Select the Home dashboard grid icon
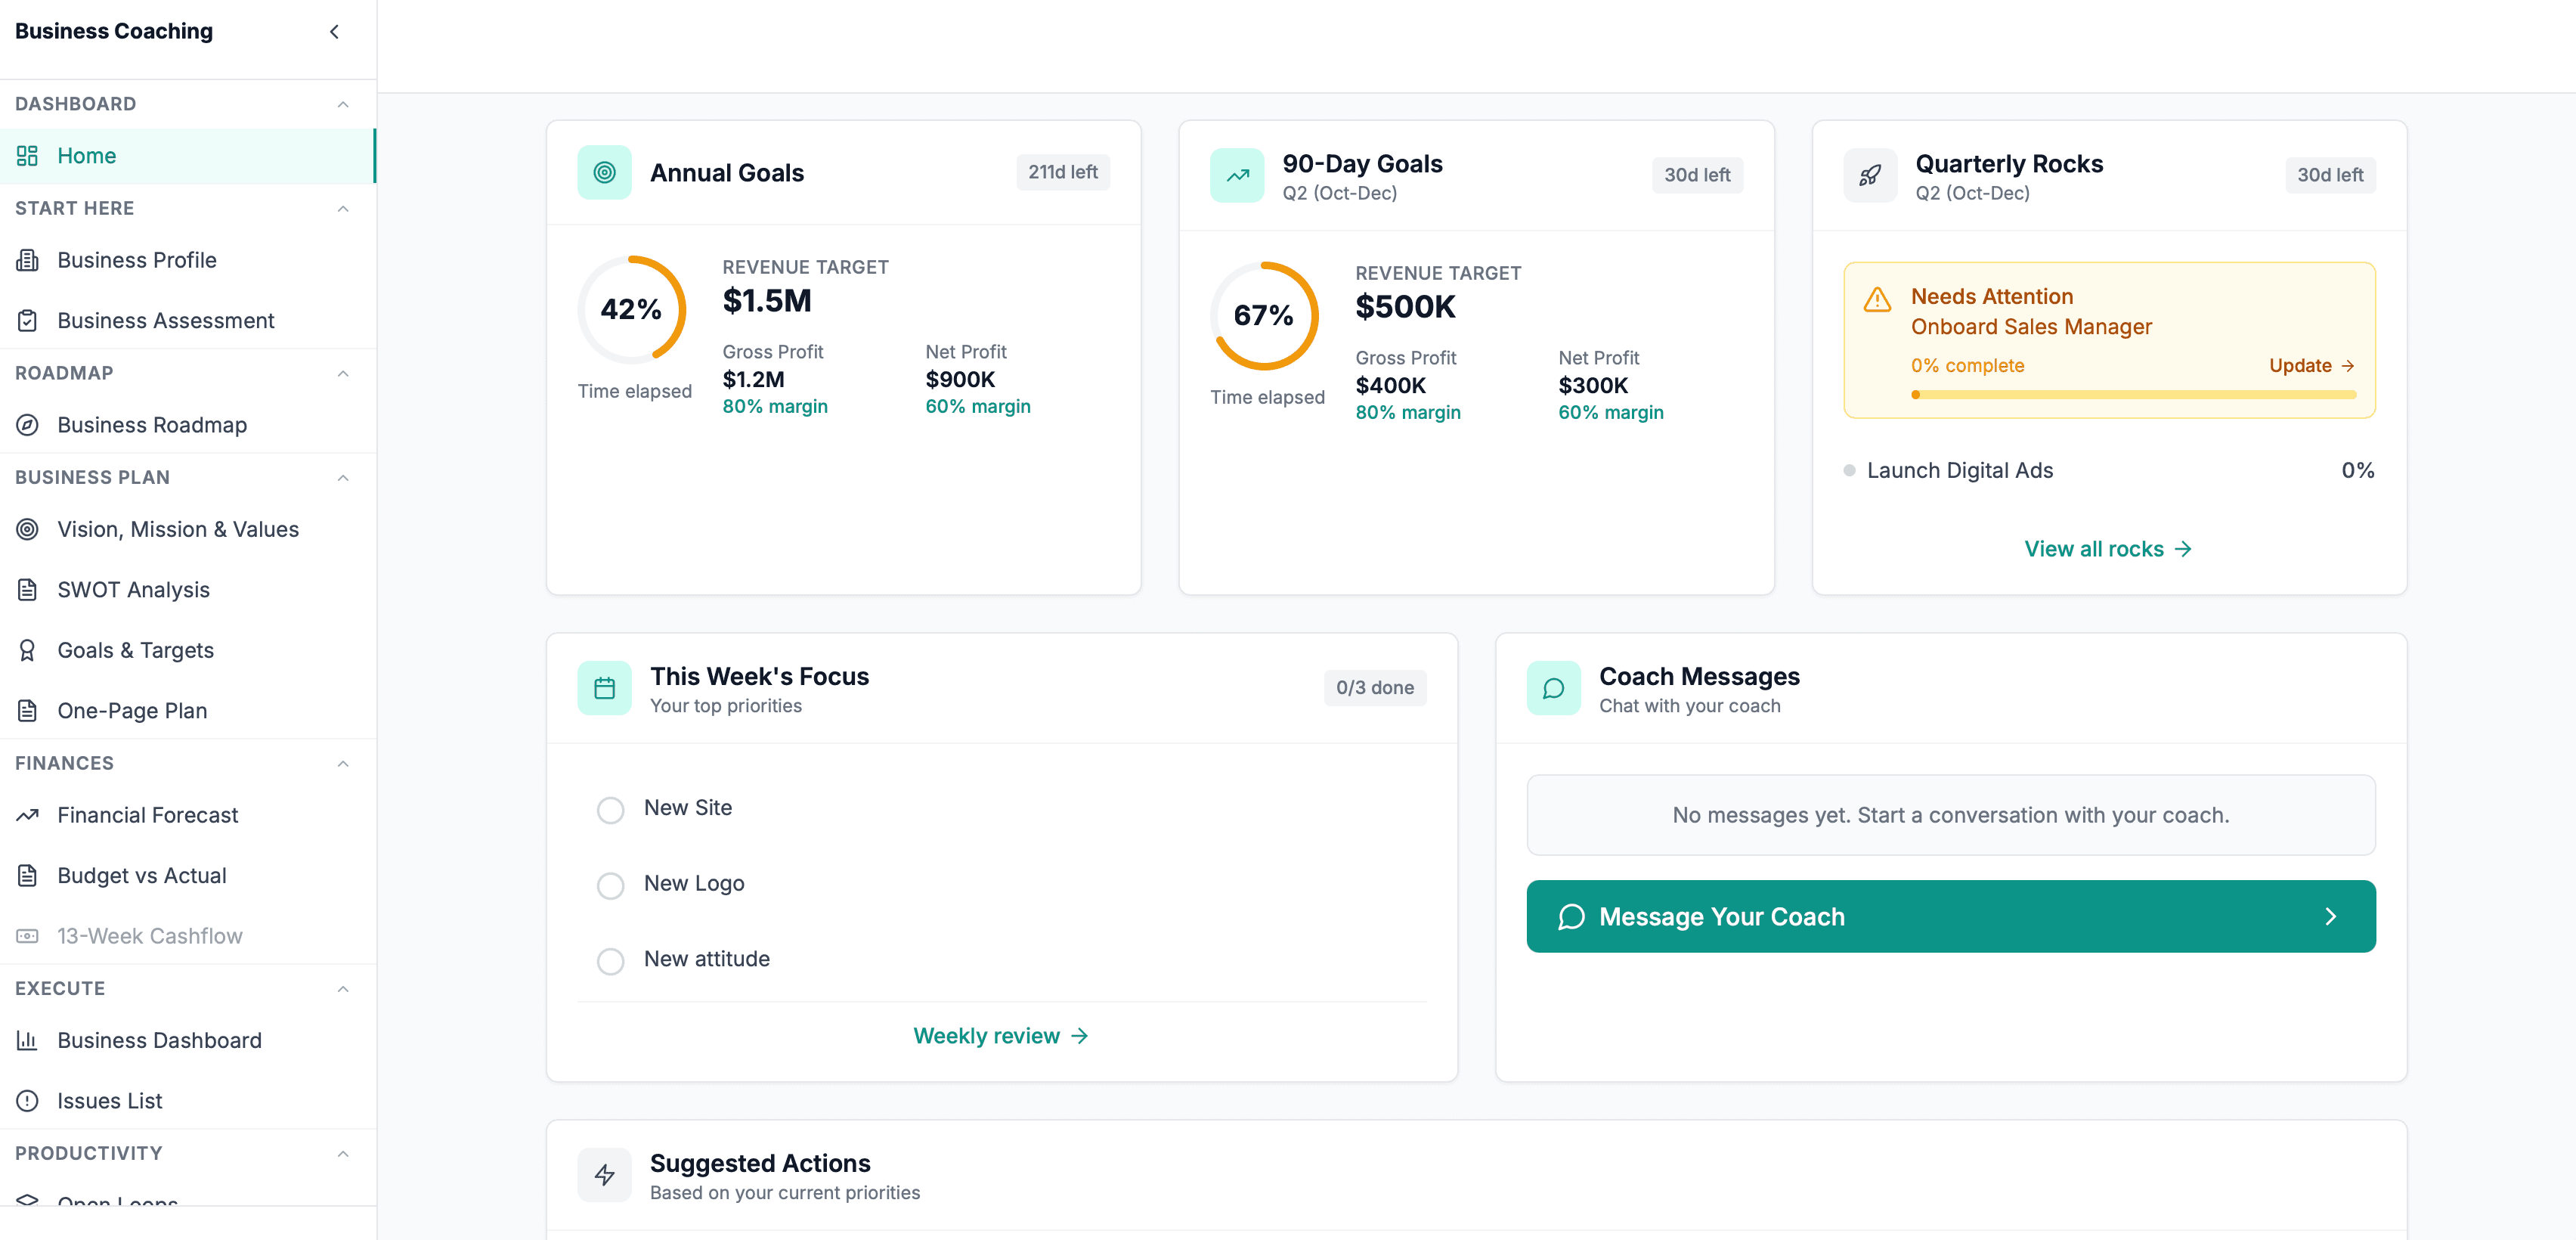This screenshot has height=1240, width=2576. click(26, 155)
